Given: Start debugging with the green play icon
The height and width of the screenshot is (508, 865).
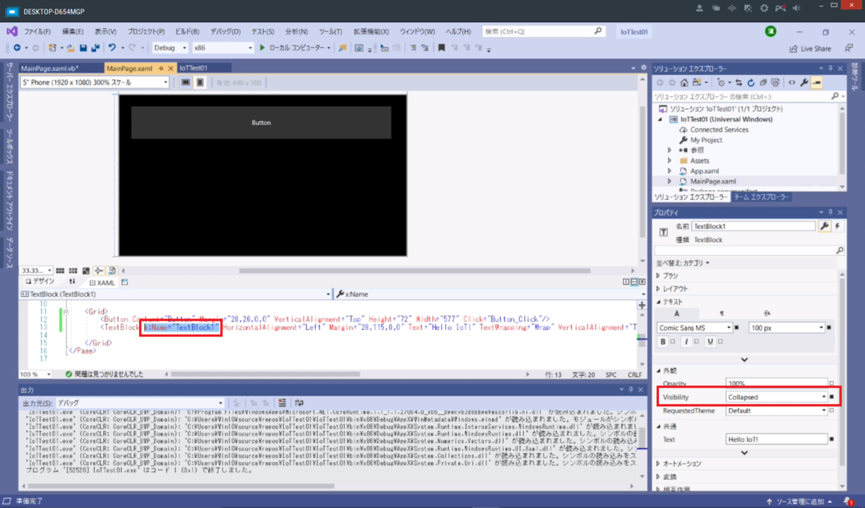Looking at the screenshot, I should (262, 48).
